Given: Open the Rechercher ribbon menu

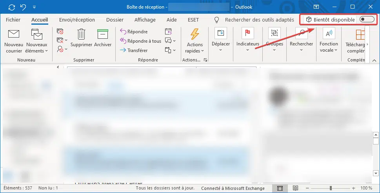Looking at the screenshot, I should (x=301, y=40).
